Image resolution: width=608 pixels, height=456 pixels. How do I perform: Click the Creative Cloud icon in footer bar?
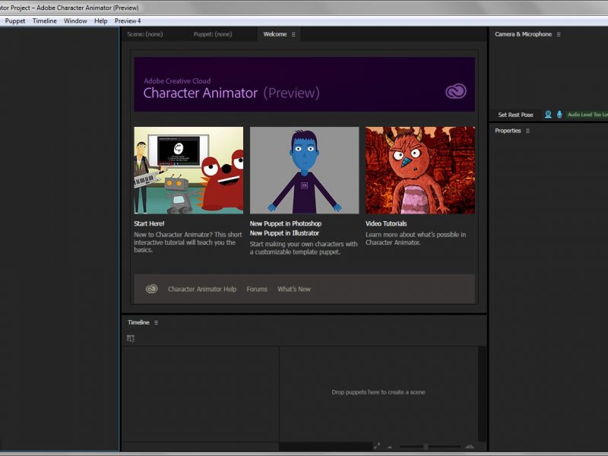pos(151,289)
